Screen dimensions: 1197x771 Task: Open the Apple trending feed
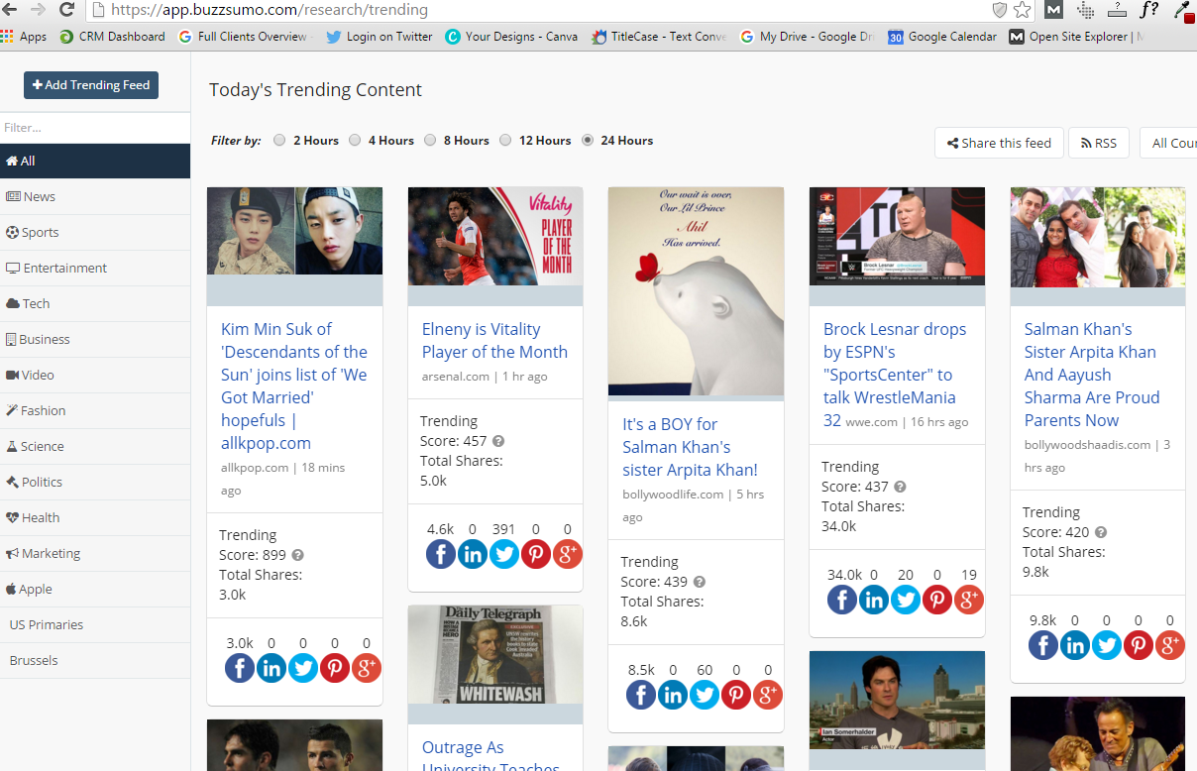(x=95, y=589)
